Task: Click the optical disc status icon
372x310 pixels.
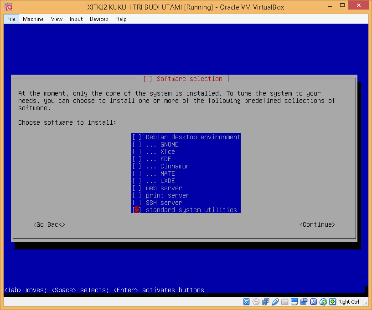Action: point(256,302)
